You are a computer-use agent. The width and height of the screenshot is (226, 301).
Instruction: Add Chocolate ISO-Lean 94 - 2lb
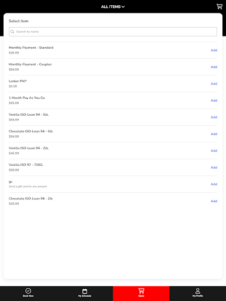pos(214,201)
